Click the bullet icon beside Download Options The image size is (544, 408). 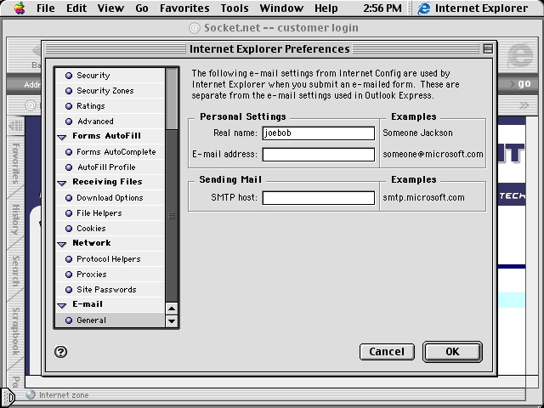(69, 198)
